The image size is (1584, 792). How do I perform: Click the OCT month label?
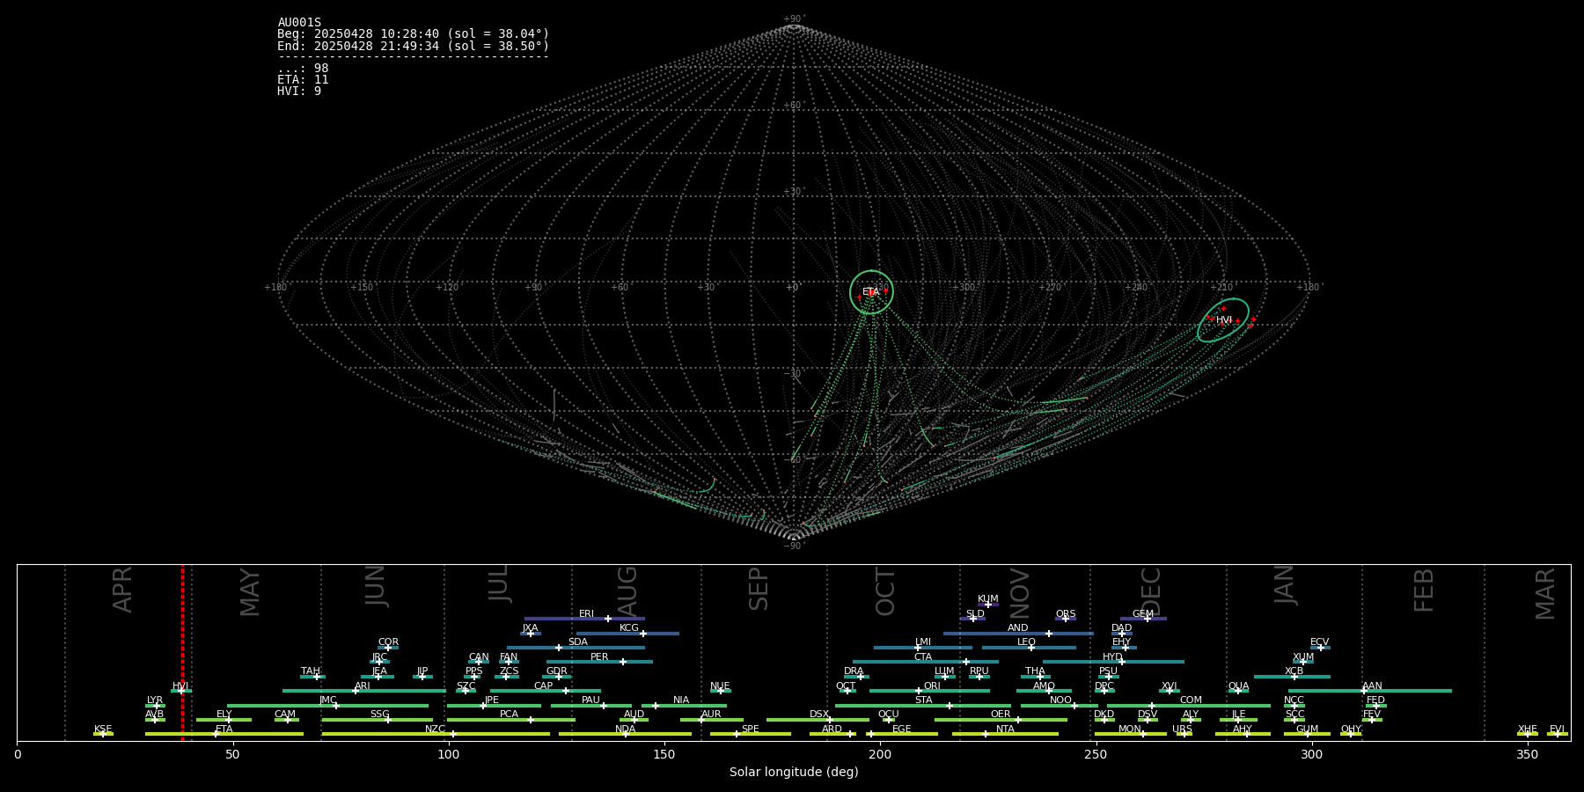(885, 592)
